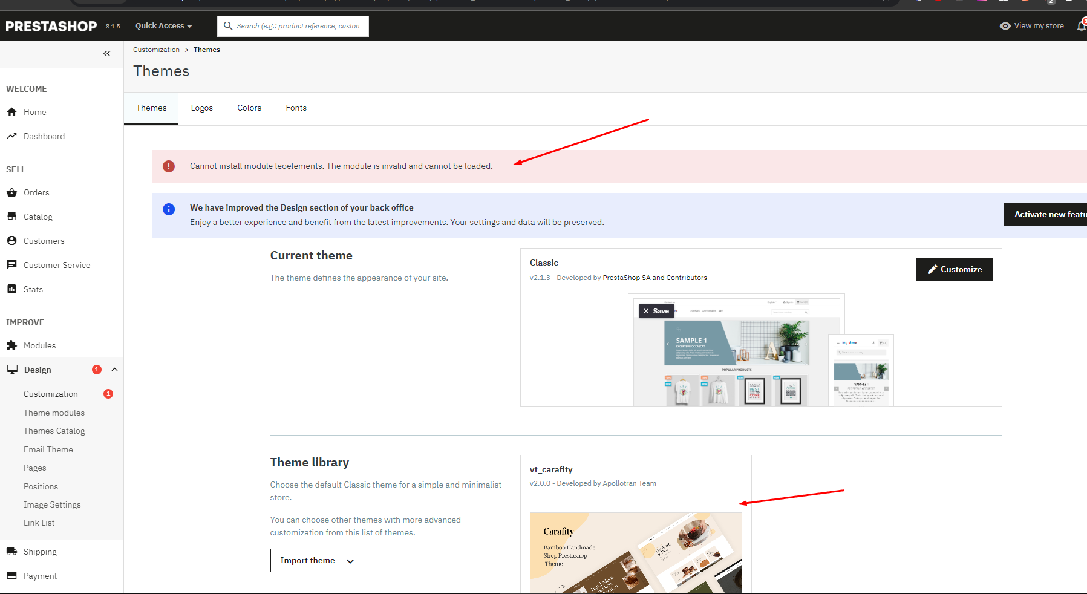This screenshot has height=594, width=1087.
Task: Click the Shipping truck icon
Action: click(11, 552)
